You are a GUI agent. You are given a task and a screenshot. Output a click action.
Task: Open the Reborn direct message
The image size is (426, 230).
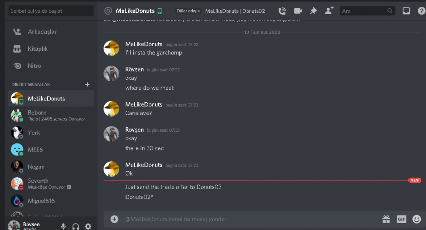(x=51, y=115)
